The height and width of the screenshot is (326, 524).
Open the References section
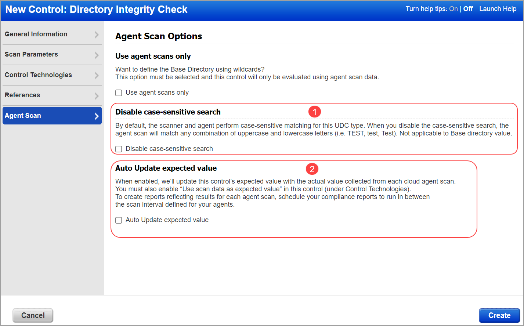pos(22,95)
